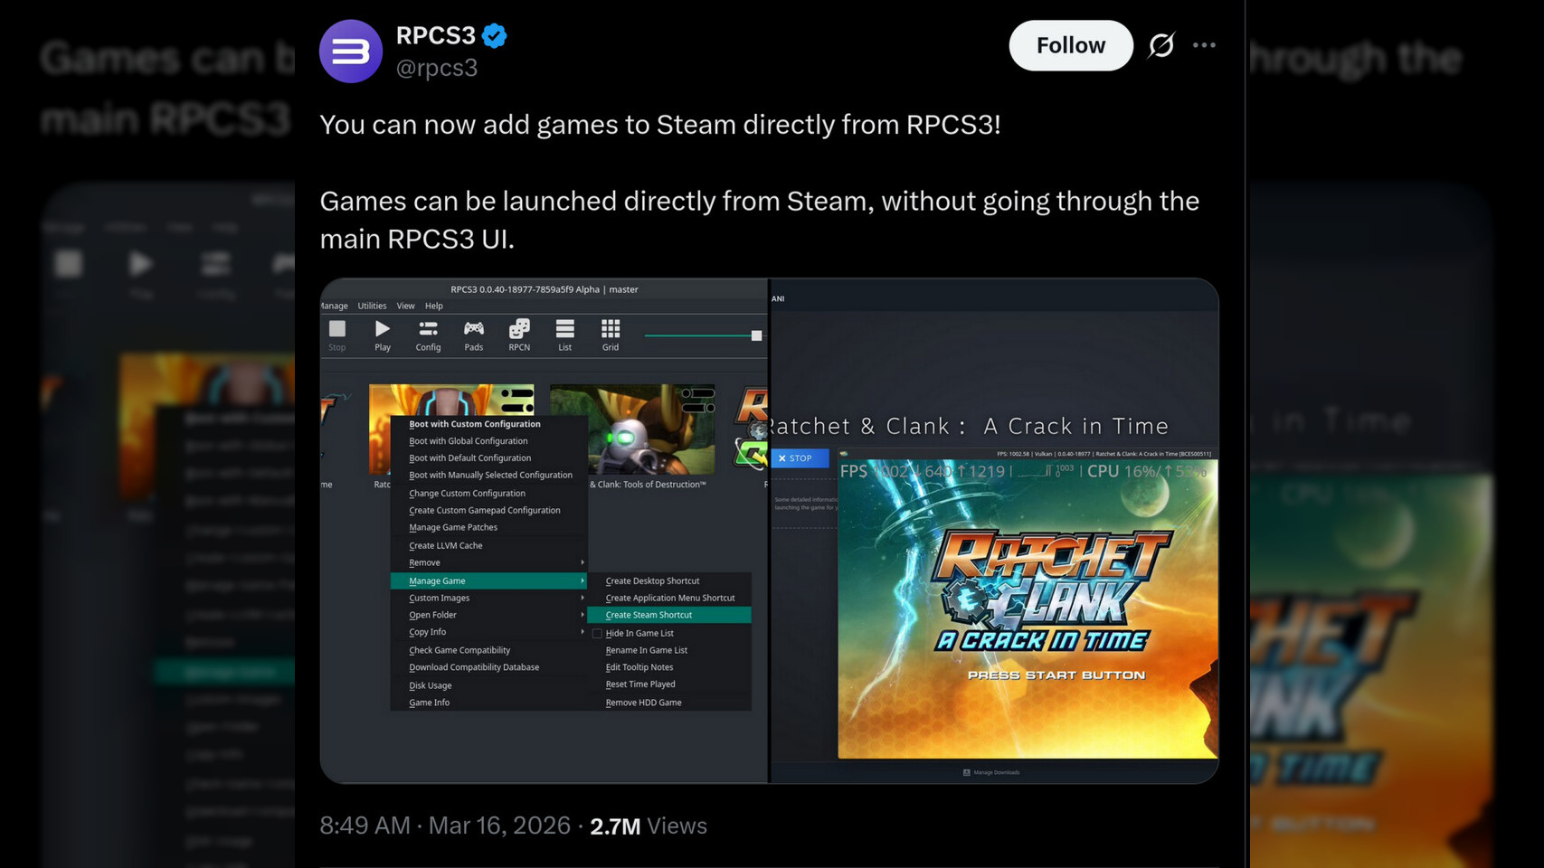This screenshot has height=868, width=1544.
Task: Open the Grok icon beside Follow
Action: coord(1161,45)
